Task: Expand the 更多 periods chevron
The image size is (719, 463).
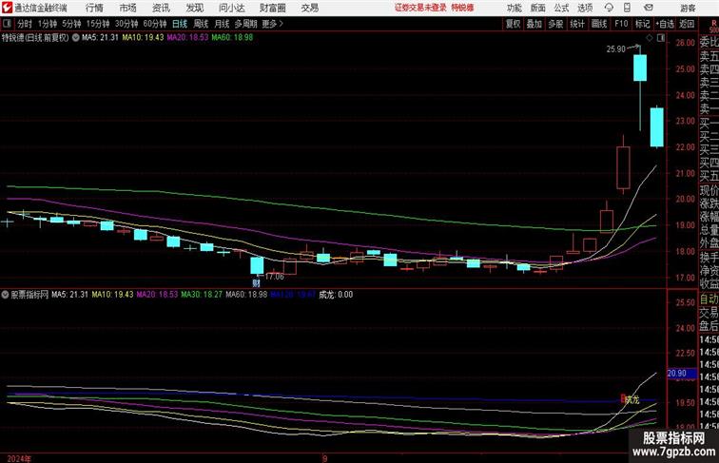Action: [x=282, y=24]
